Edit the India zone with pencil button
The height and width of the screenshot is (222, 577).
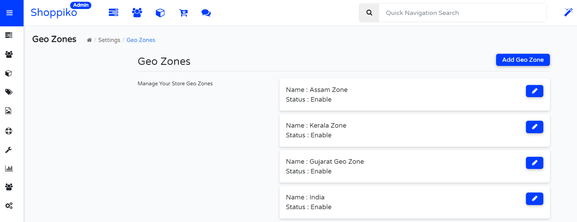(x=535, y=199)
